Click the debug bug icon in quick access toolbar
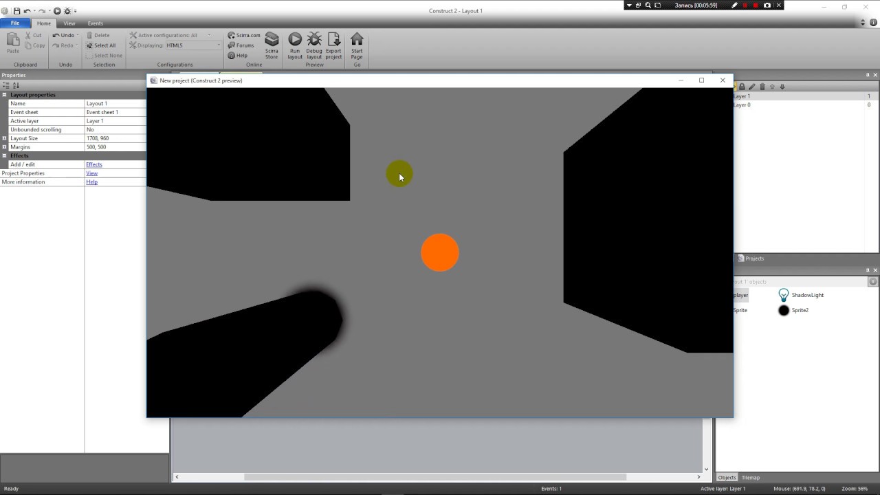 coord(67,11)
